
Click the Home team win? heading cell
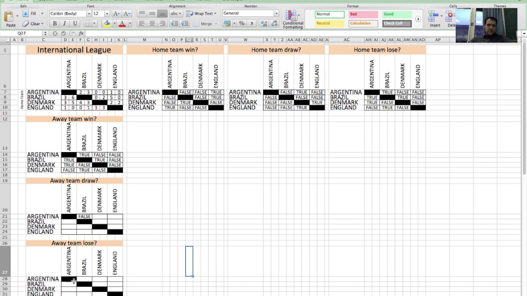175,50
